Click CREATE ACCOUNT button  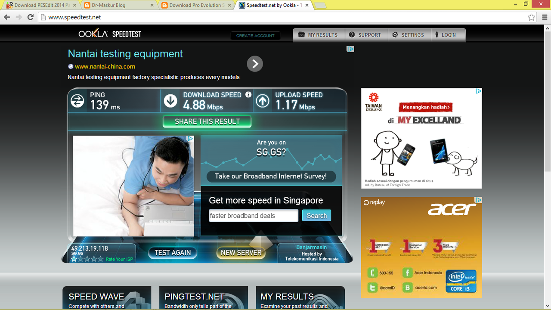pyautogui.click(x=255, y=36)
